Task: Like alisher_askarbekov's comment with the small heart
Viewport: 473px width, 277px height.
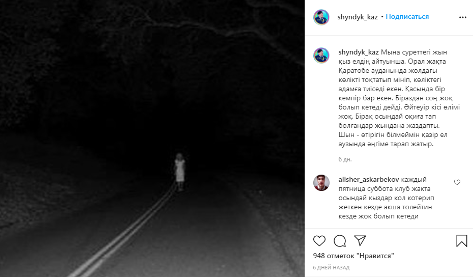Action: [x=457, y=182]
